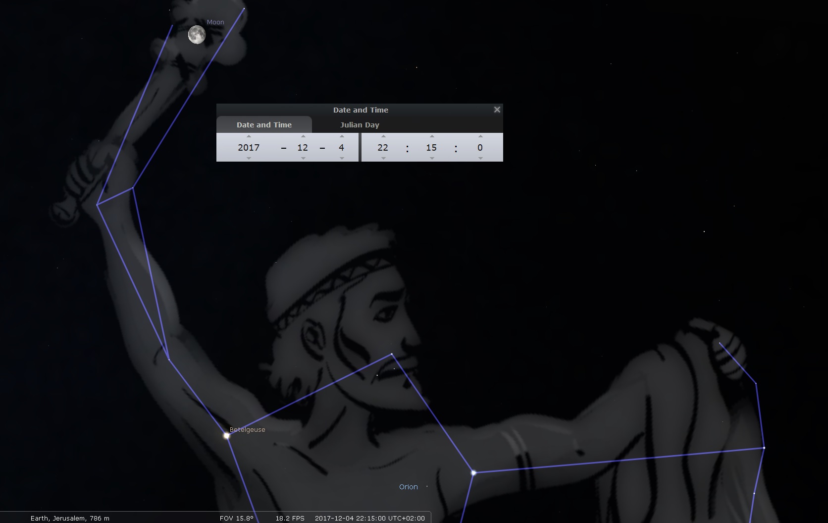The height and width of the screenshot is (523, 828).
Task: Increase the hour value with up arrow
Action: click(x=383, y=136)
